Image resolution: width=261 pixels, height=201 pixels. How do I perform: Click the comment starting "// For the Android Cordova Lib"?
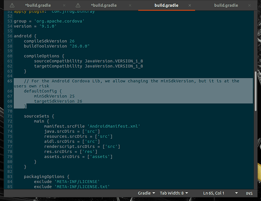click(131, 81)
